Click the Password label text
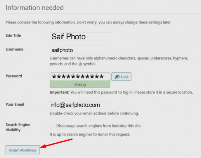The height and width of the screenshot is (158, 201). pos(14,76)
